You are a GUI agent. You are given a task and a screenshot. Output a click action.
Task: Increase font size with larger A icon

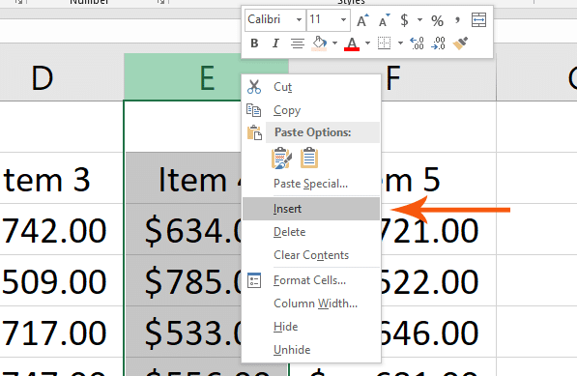[362, 20]
